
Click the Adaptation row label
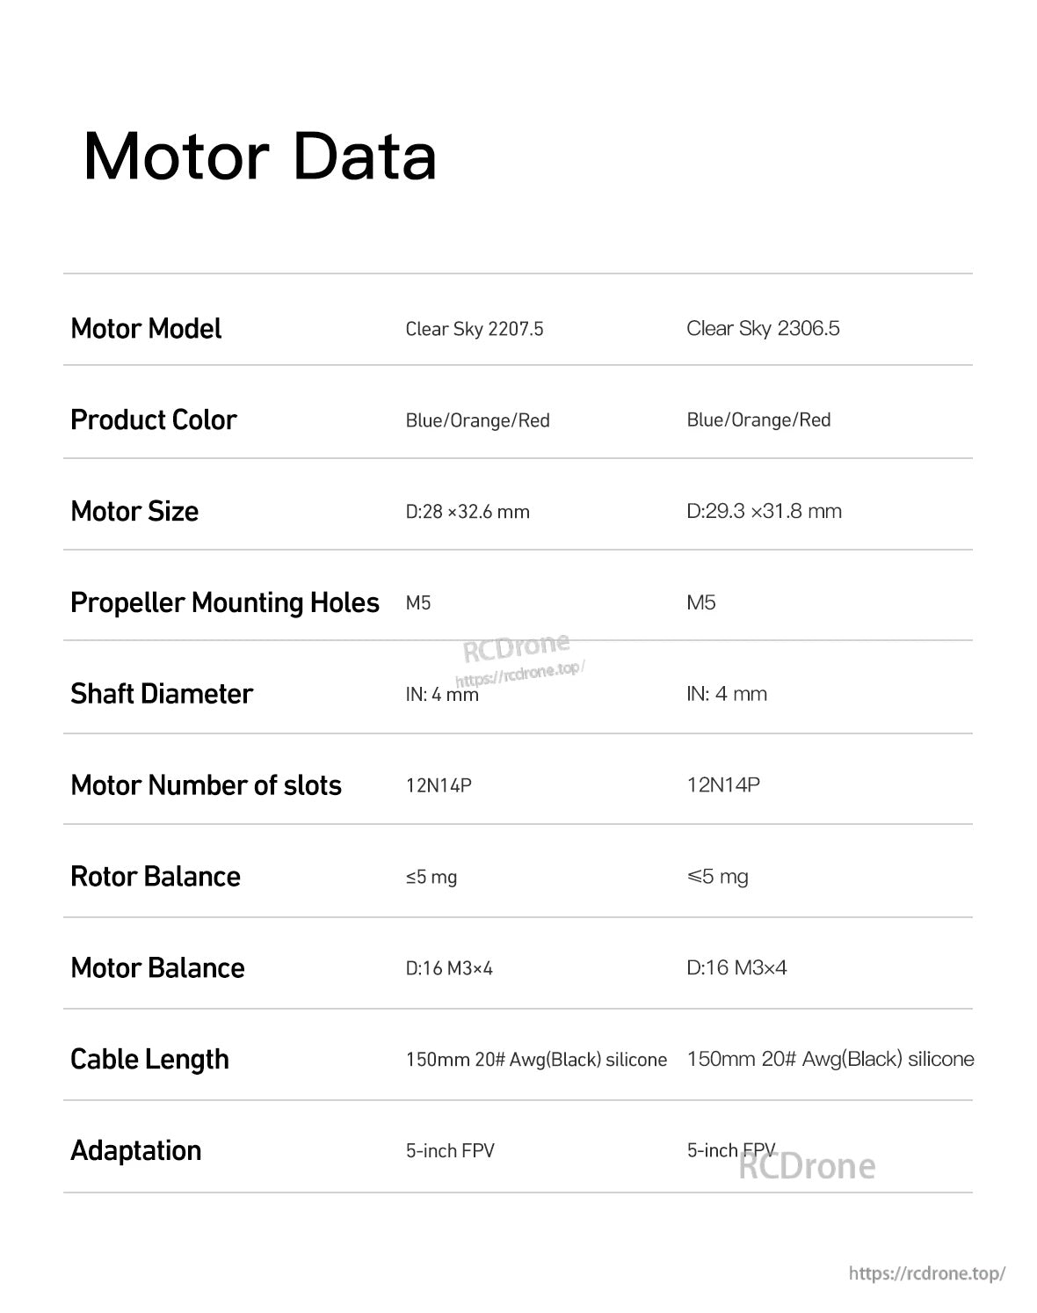(x=136, y=1150)
